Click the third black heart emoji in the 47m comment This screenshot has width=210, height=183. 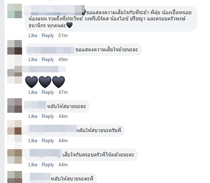[58, 82]
